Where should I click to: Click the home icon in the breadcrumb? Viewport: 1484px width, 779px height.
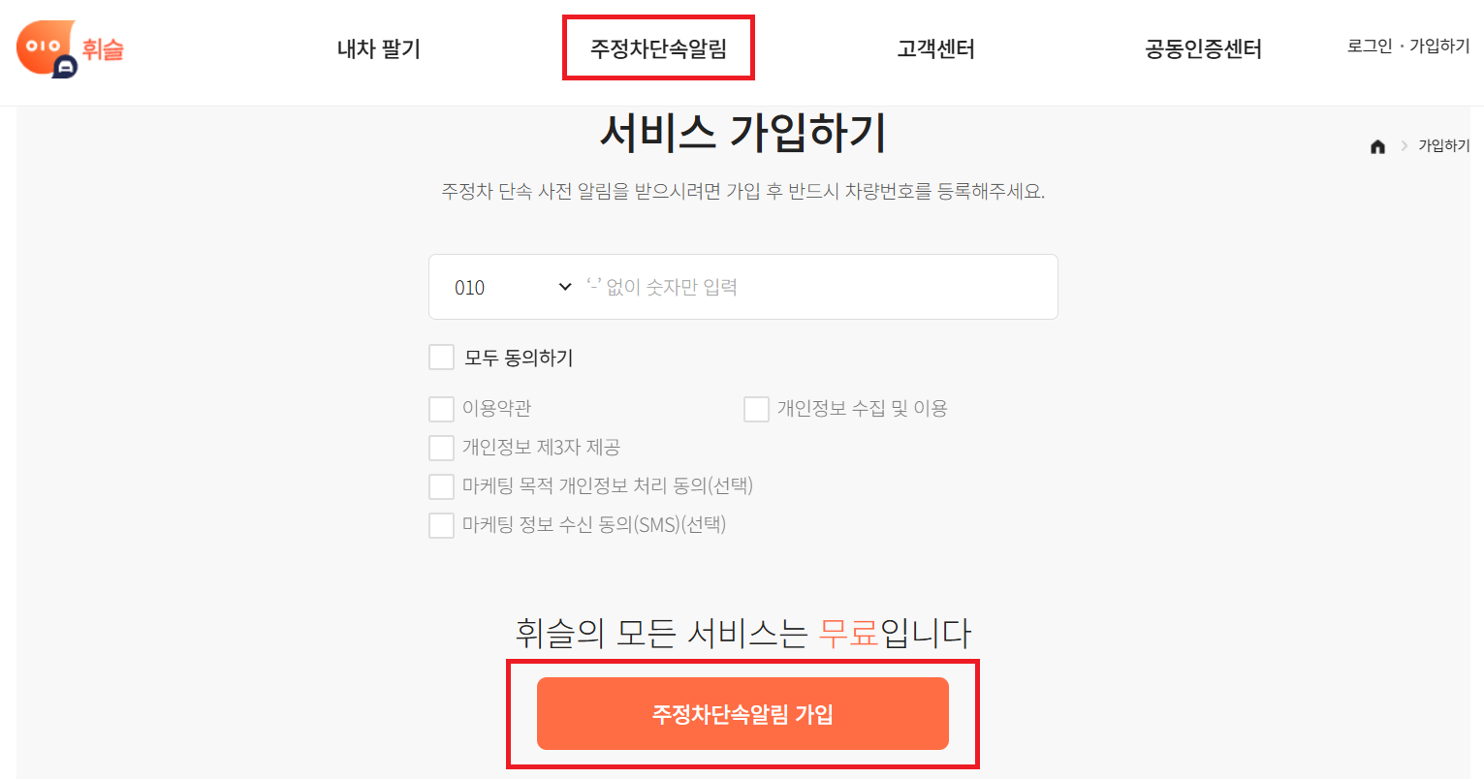[x=1378, y=145]
